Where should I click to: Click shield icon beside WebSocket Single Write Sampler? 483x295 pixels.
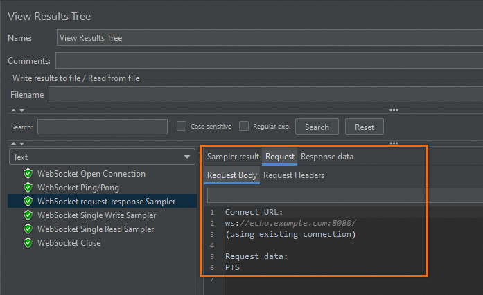28,215
